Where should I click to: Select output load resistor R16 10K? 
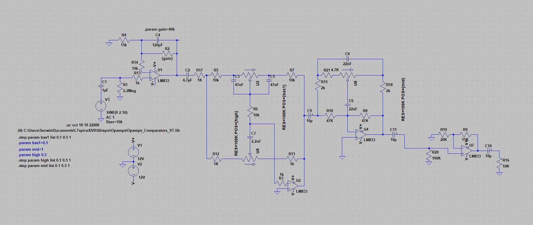pos(499,163)
